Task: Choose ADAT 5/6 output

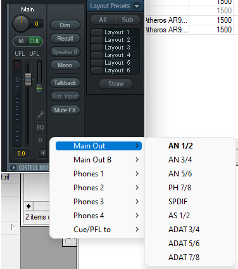Action: 190,244
